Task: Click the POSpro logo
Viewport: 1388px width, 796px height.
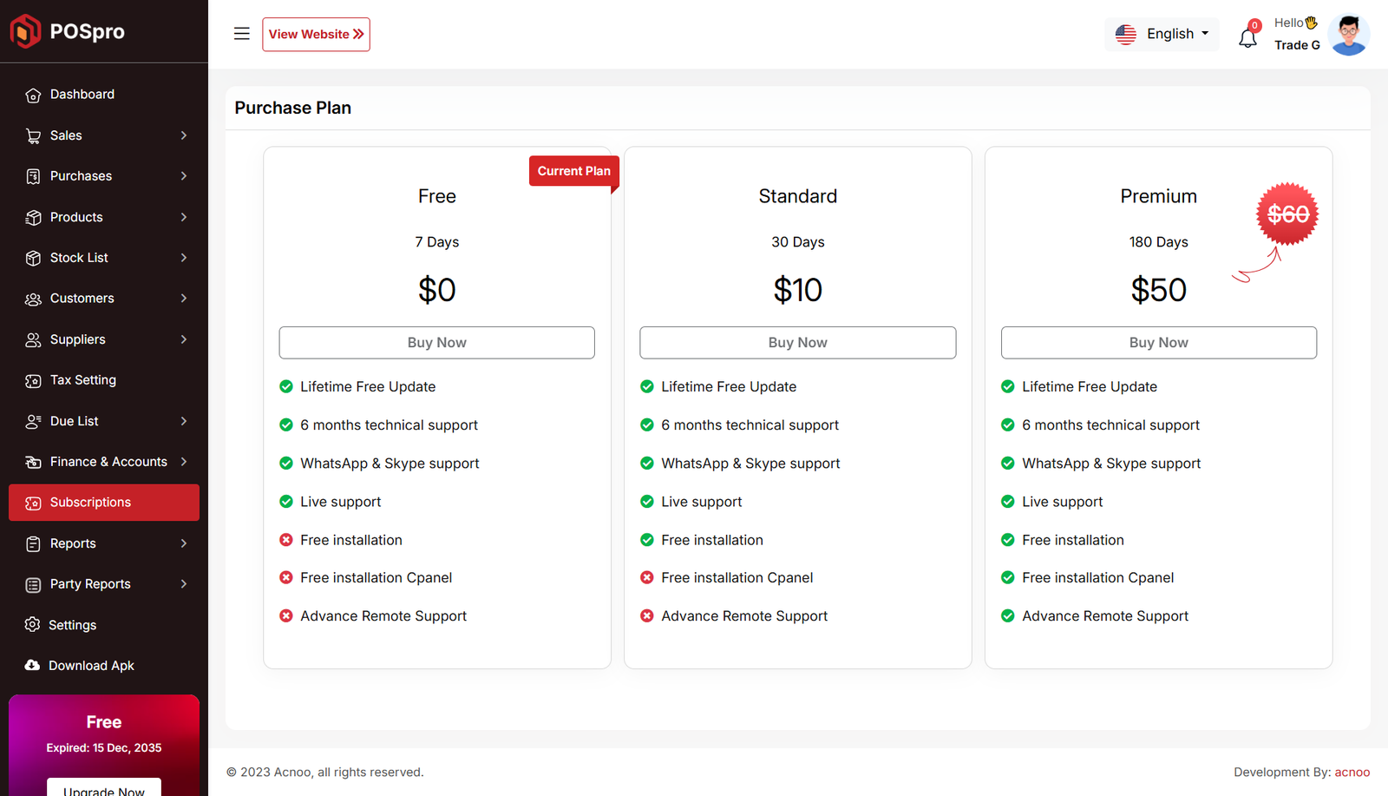Action: [68, 31]
